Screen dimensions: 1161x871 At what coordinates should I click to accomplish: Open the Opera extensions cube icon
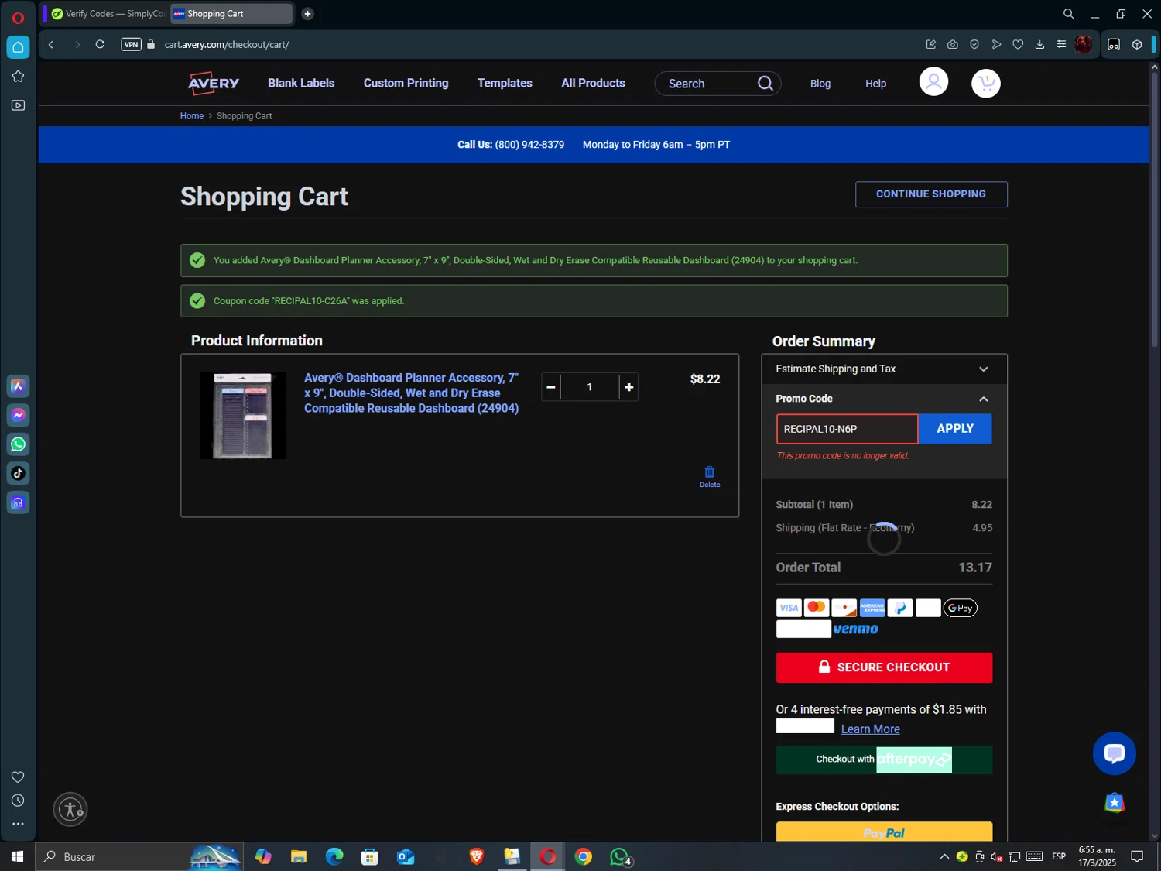point(1137,44)
